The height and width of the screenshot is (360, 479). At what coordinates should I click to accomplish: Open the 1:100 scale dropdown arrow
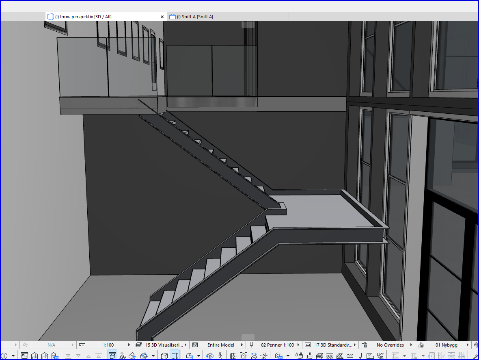pos(130,345)
